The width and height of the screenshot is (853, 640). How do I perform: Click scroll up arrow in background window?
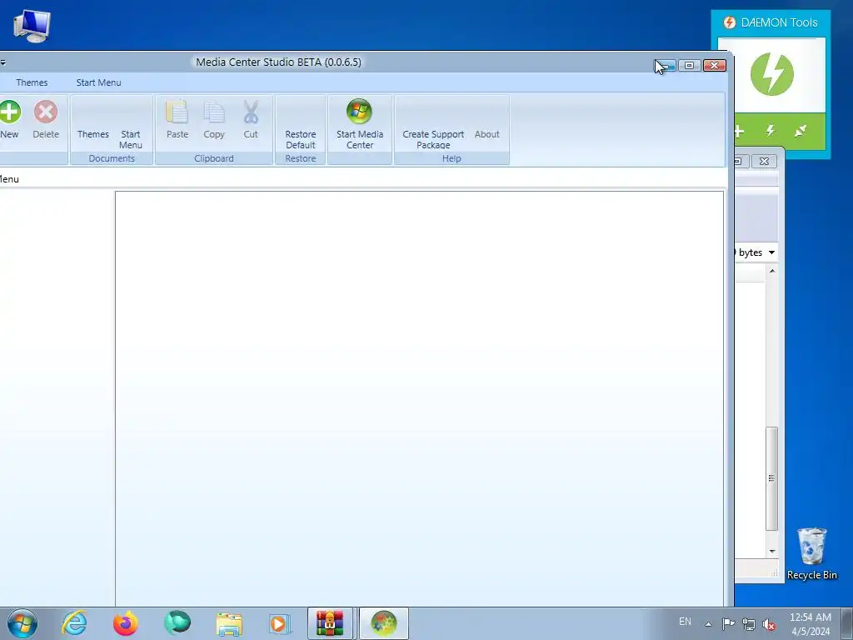772,271
